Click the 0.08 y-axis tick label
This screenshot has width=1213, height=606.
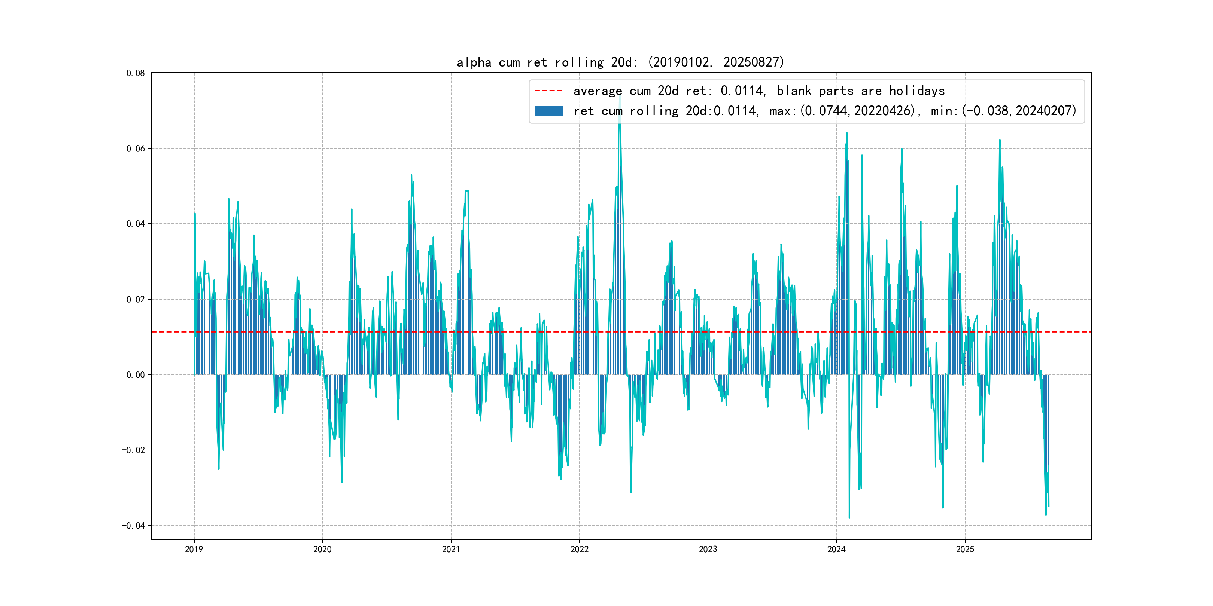point(136,73)
